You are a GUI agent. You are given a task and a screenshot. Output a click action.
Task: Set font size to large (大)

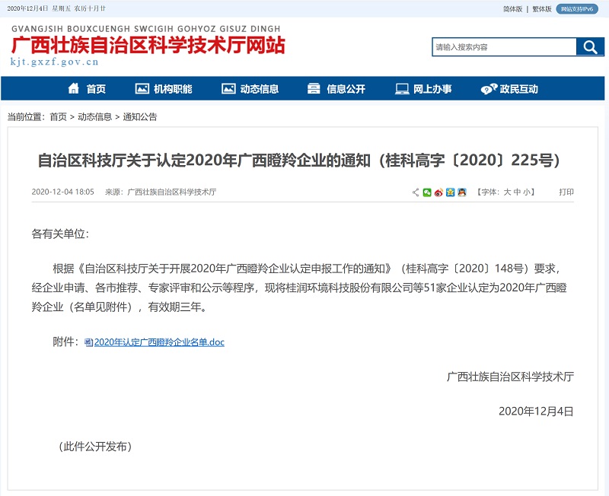tap(507, 192)
